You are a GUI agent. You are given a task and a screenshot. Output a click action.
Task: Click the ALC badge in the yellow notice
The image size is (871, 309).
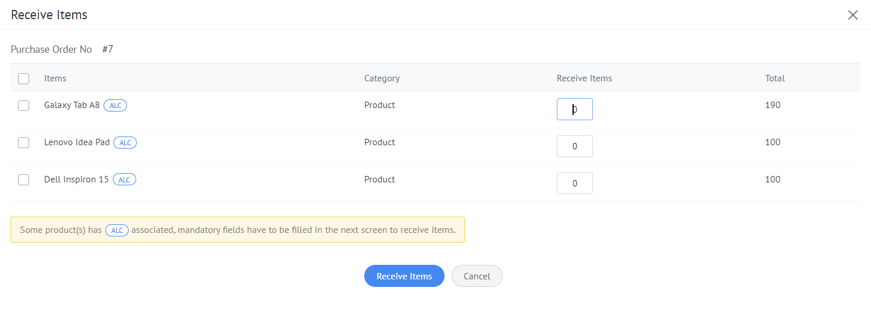117,231
